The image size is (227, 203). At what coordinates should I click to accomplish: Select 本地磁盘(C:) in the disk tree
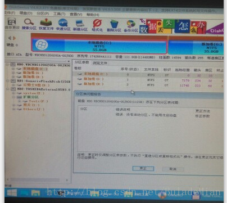point(35,69)
